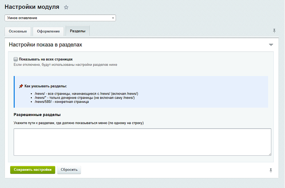Viewport: 285px width, 188px height.
Task: Add page to favorites with star icon
Action: [x=66, y=8]
